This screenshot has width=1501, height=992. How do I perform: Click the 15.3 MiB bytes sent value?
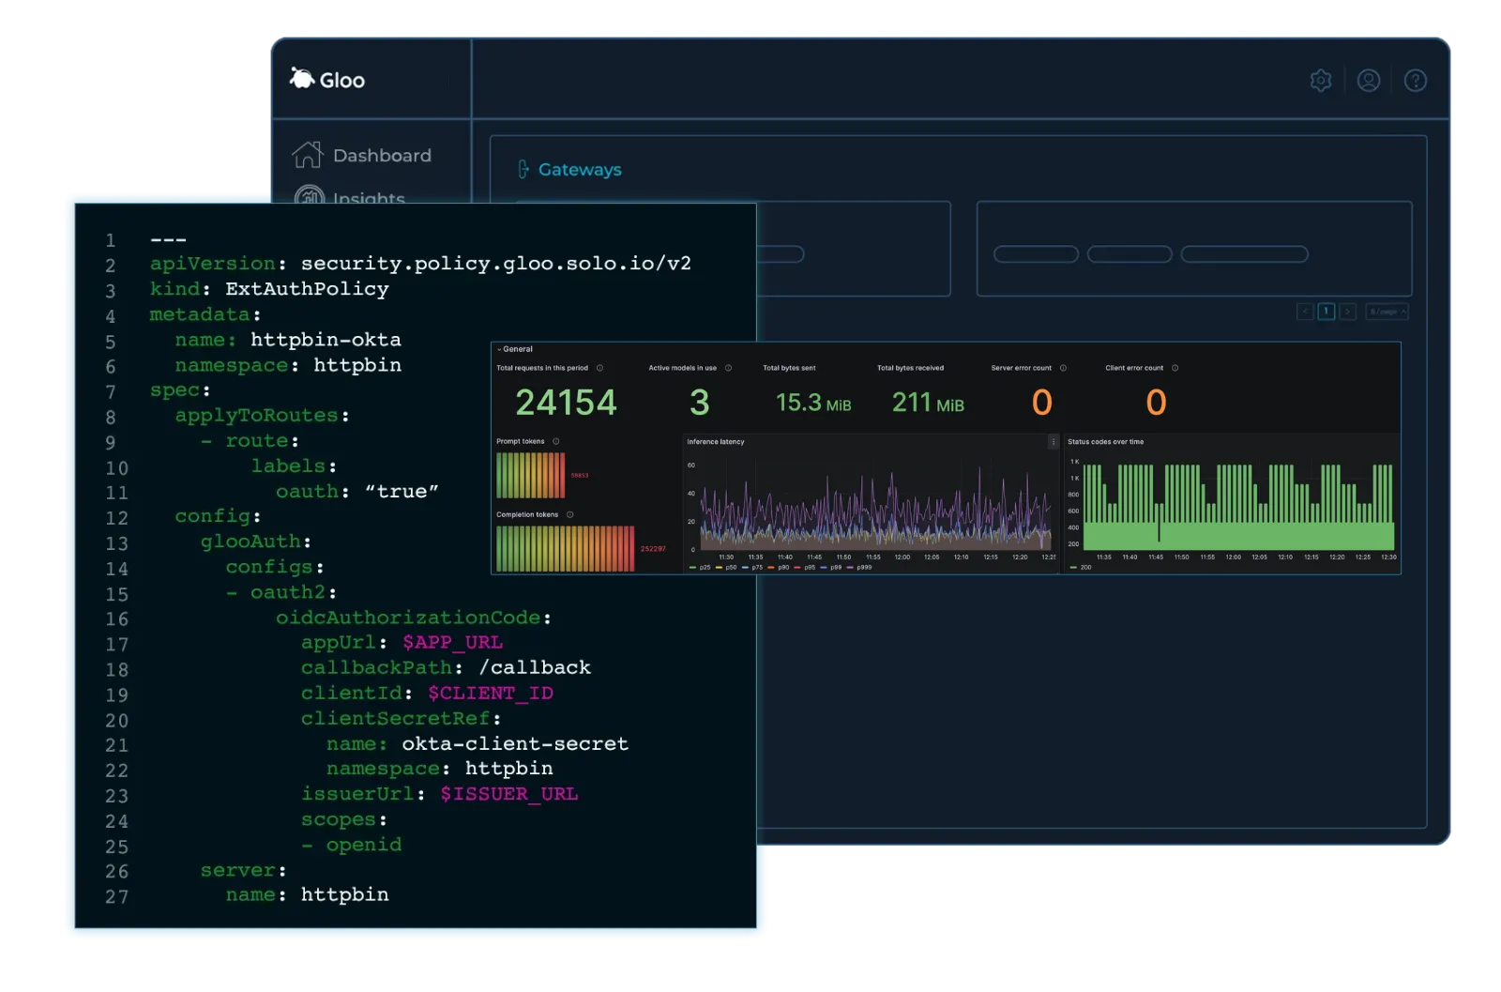point(813,403)
